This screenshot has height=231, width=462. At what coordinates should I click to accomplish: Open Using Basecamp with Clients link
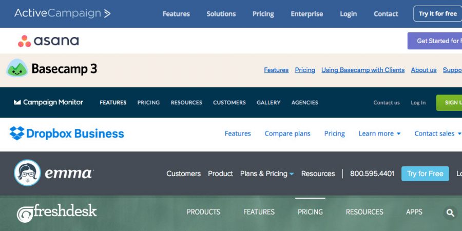click(x=363, y=70)
